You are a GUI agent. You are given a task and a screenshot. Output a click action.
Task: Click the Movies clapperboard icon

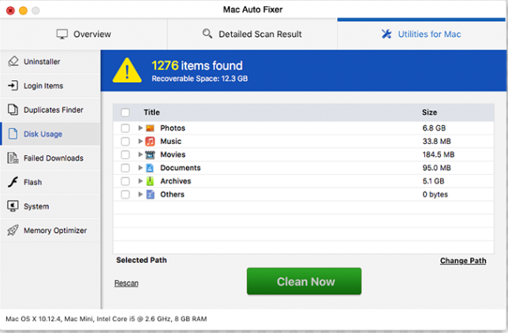150,154
